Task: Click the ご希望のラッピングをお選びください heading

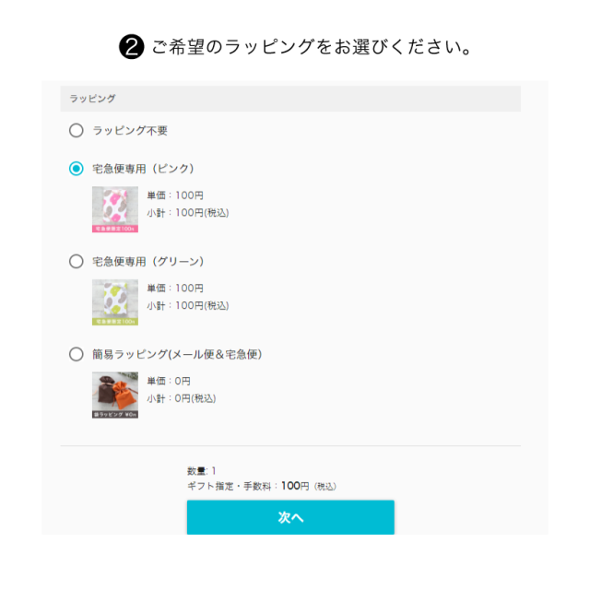Action: coord(312,48)
